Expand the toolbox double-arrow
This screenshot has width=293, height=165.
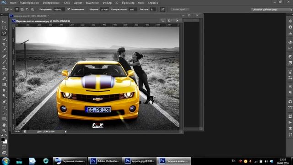coord(2,15)
